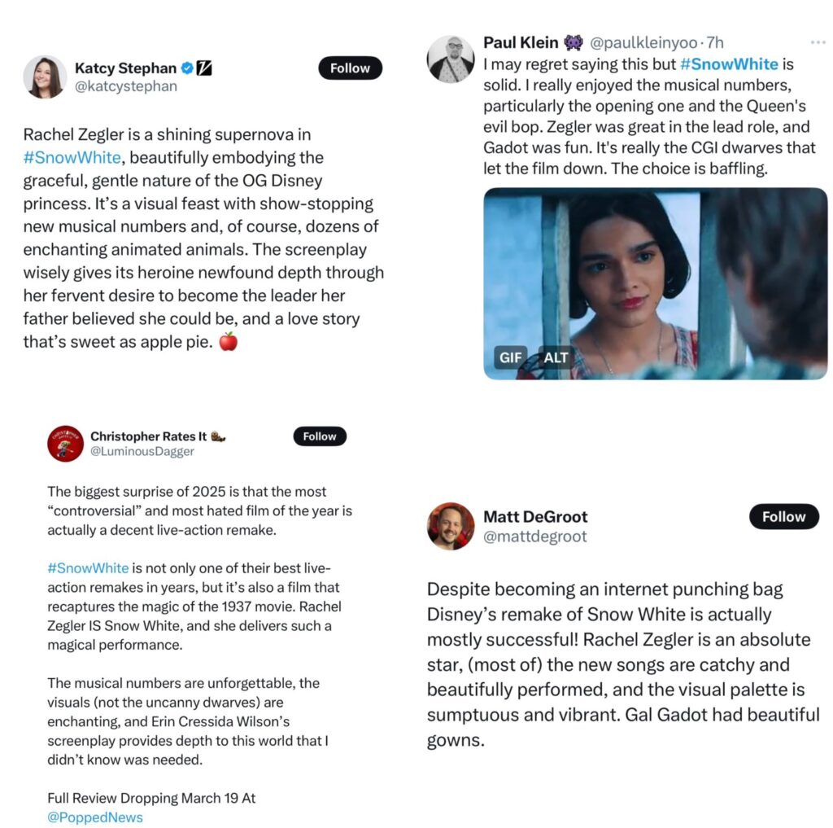Click the 7h timestamp on Paul Klein's tweet
833x828 pixels.
[x=715, y=42]
